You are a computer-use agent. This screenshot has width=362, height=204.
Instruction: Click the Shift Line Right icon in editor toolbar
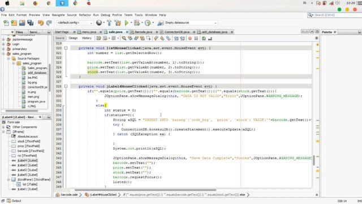(x=182, y=39)
